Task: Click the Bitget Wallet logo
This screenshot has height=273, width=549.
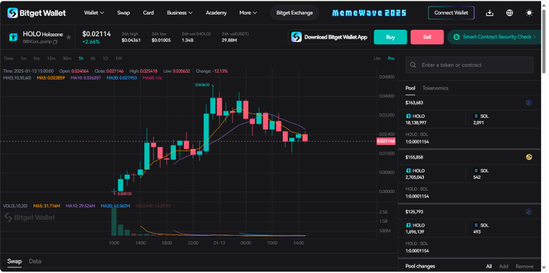Action: pyautogui.click(x=36, y=13)
